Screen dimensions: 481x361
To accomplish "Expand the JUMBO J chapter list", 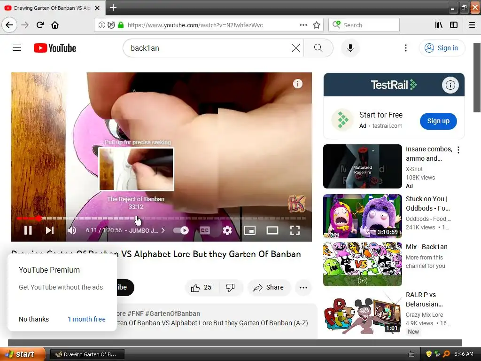I will click(x=147, y=230).
